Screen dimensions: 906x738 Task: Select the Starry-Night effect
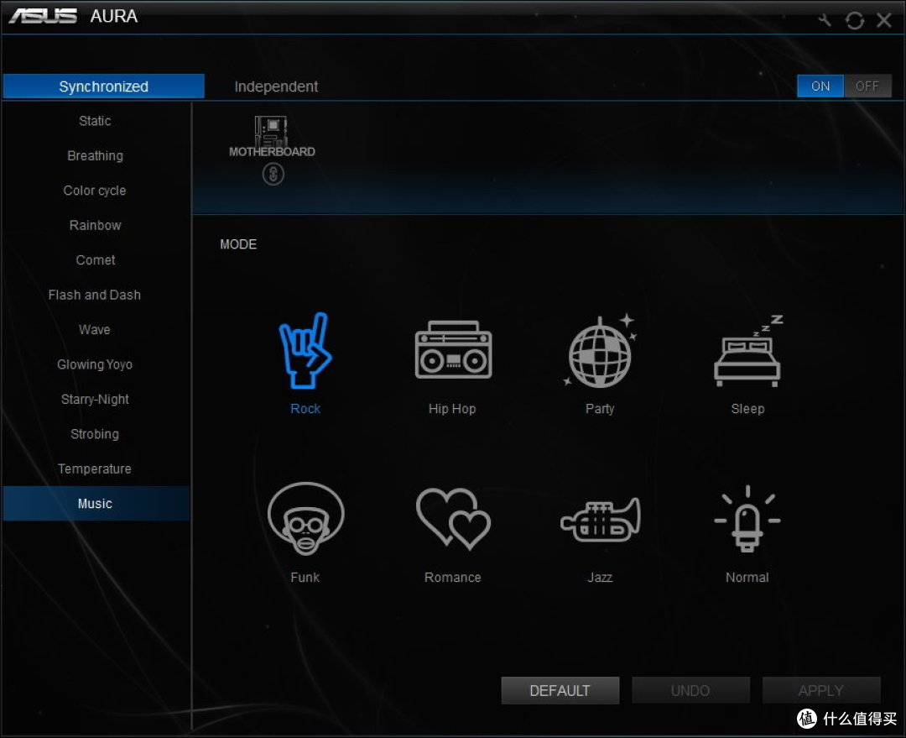click(95, 399)
